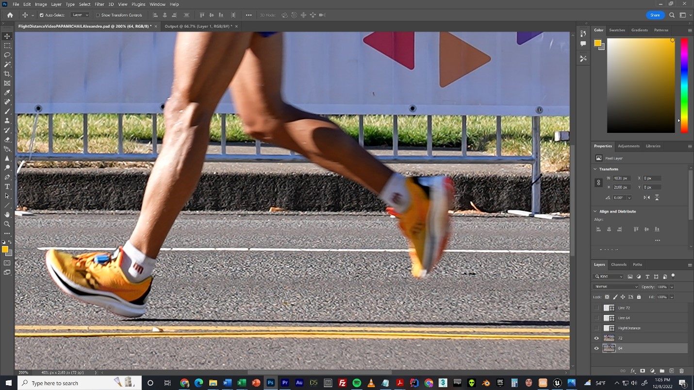Screen dimensions: 694x390
Task: Select the Rectangular Marquee tool
Action: 7,46
